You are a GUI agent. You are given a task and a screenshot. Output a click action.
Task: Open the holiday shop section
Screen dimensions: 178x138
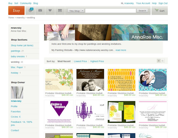(14, 73)
